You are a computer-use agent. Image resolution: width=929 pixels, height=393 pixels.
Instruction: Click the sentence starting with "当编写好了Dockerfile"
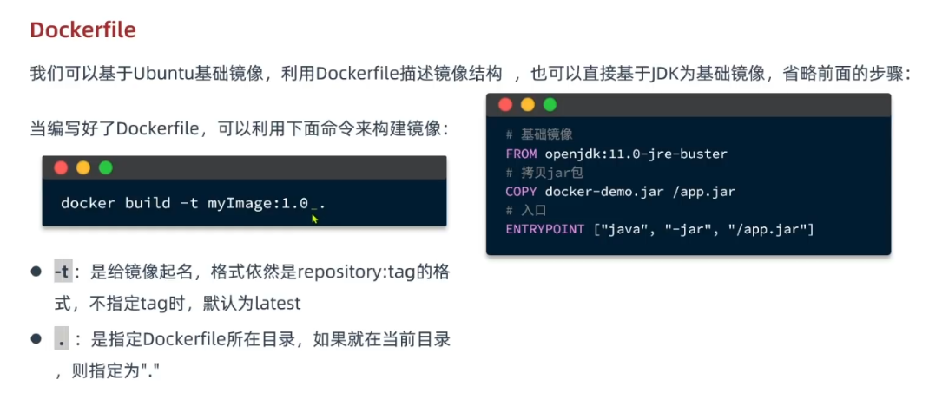click(240, 129)
